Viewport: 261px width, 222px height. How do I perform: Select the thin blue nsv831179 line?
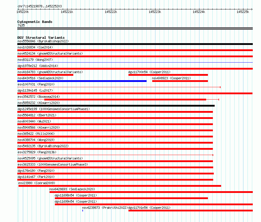point(135,62)
